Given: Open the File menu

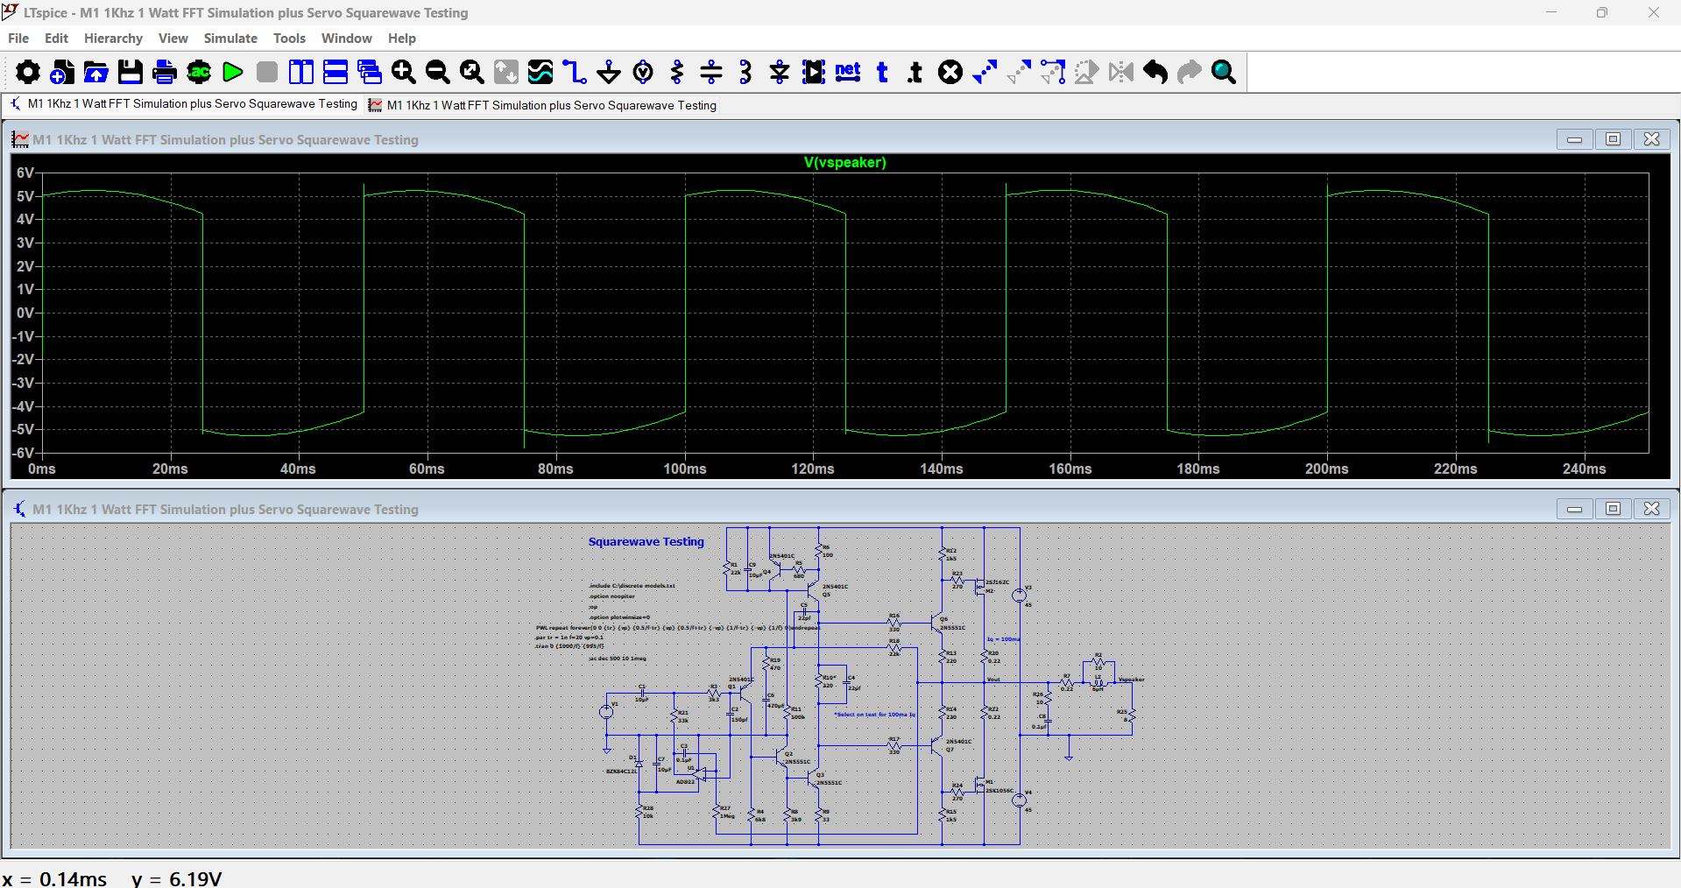Looking at the screenshot, I should tap(18, 39).
